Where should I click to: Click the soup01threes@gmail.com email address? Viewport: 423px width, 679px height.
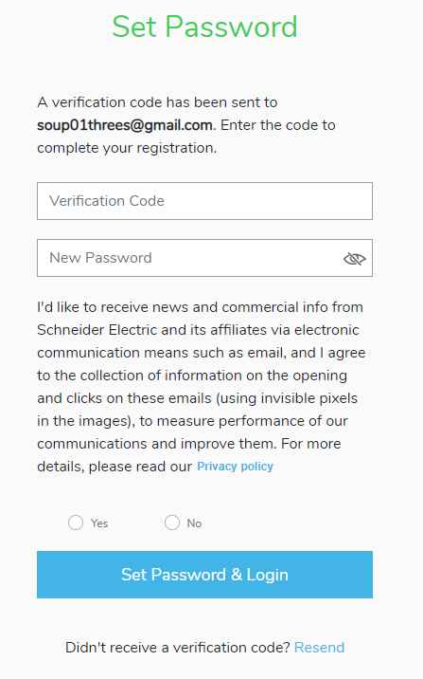pyautogui.click(x=125, y=125)
